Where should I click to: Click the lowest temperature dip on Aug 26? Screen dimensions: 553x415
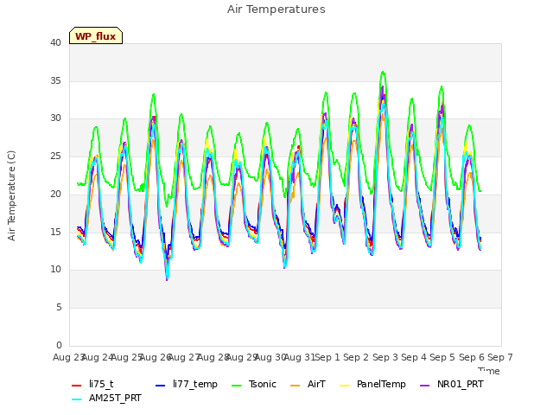click(x=167, y=279)
